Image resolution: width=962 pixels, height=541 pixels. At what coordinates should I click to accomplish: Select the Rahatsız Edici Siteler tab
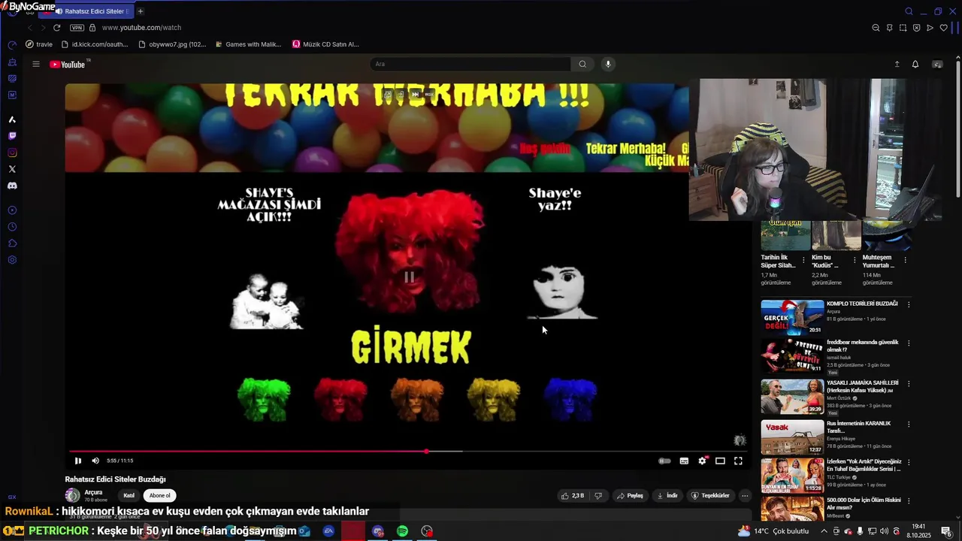click(86, 11)
